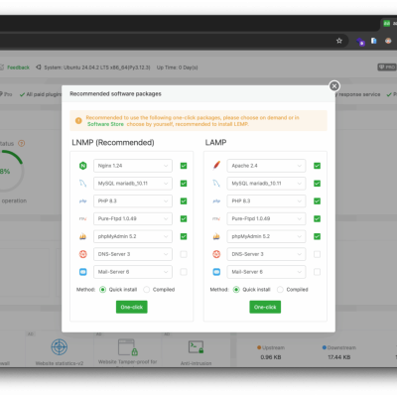
Task: Uncheck LAMP MySQL mariadb_10.11 checkbox
Action: 317,184
